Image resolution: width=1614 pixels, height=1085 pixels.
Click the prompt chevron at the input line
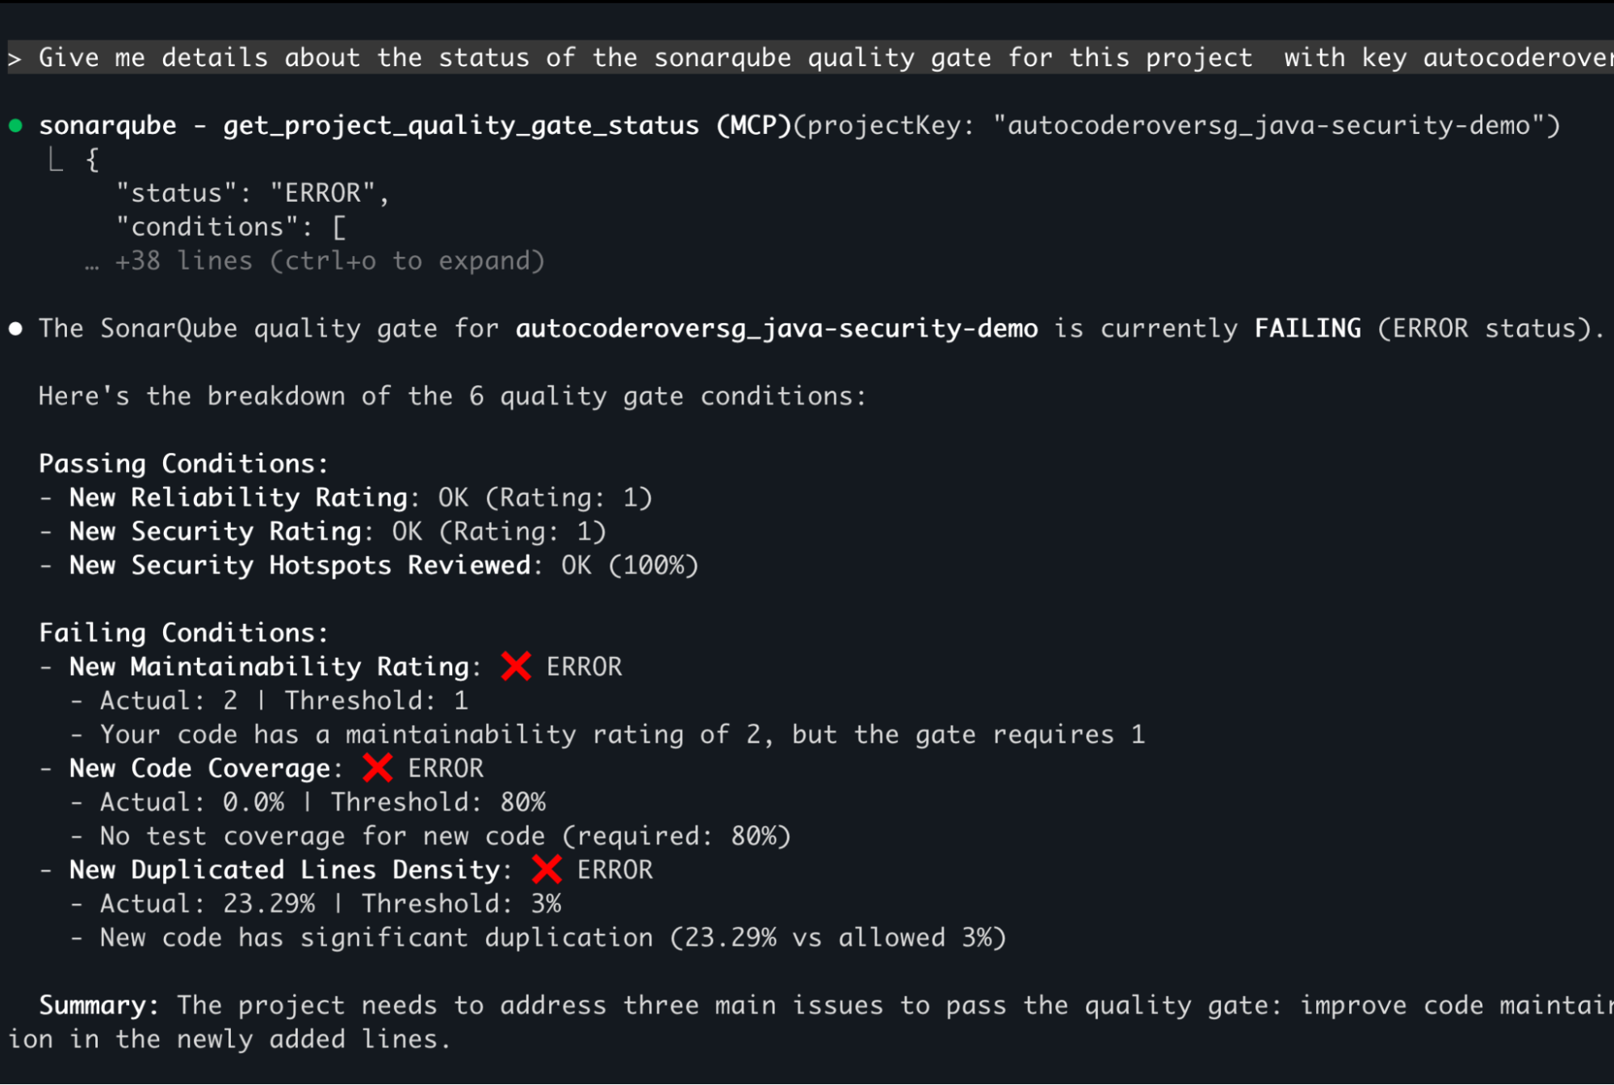point(15,58)
